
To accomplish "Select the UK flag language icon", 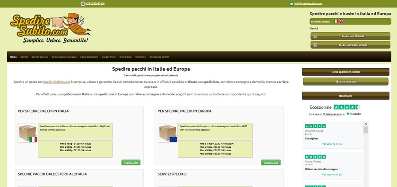I will click(x=342, y=22).
